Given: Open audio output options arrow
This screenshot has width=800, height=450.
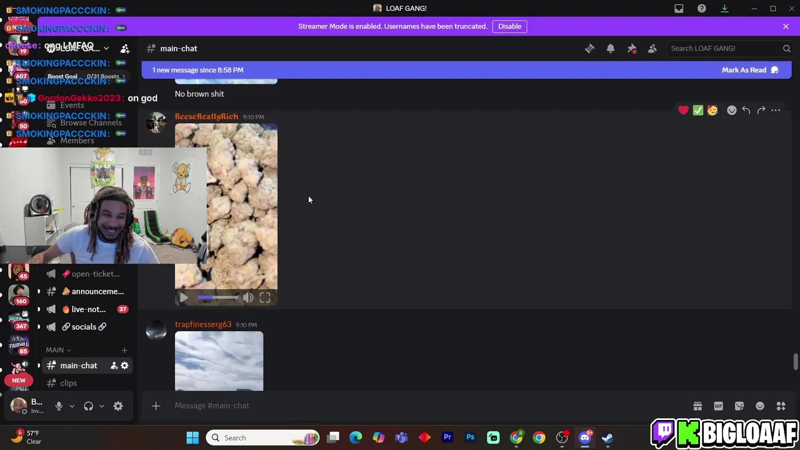Looking at the screenshot, I should (x=101, y=406).
